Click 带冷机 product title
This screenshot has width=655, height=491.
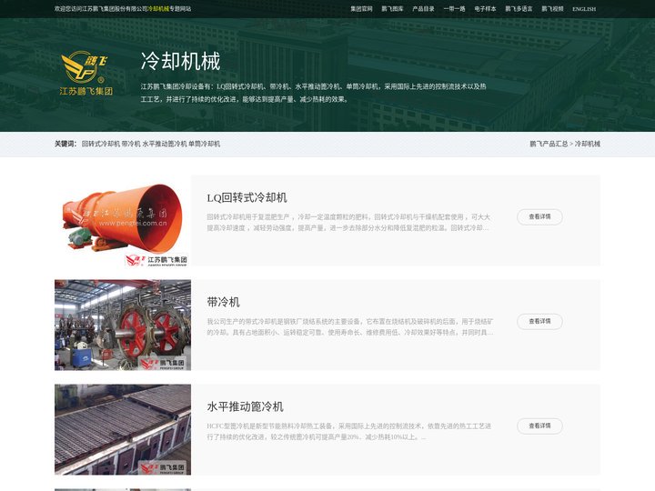(223, 302)
